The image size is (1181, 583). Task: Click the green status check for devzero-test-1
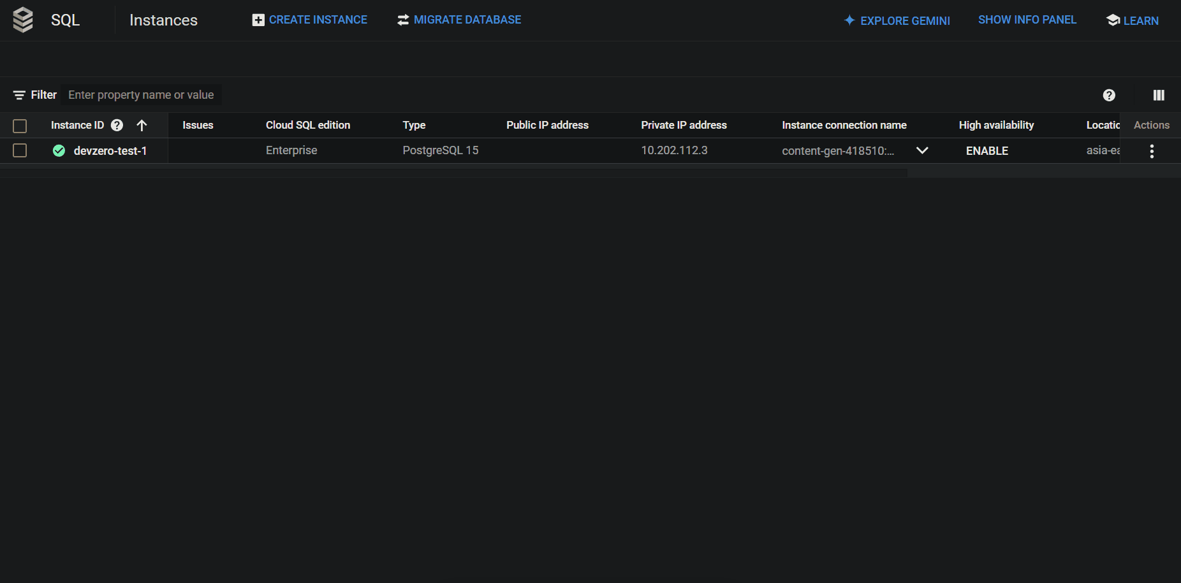pos(59,151)
